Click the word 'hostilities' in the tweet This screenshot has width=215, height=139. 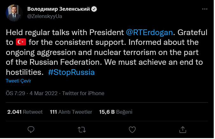(24, 72)
